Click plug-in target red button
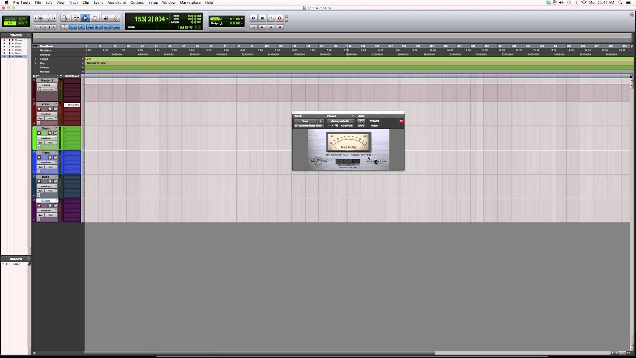636x358 pixels. (401, 121)
